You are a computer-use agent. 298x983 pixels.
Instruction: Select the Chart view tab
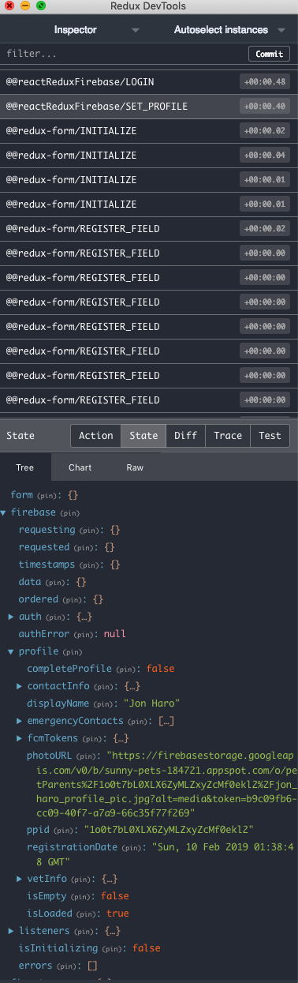[80, 467]
